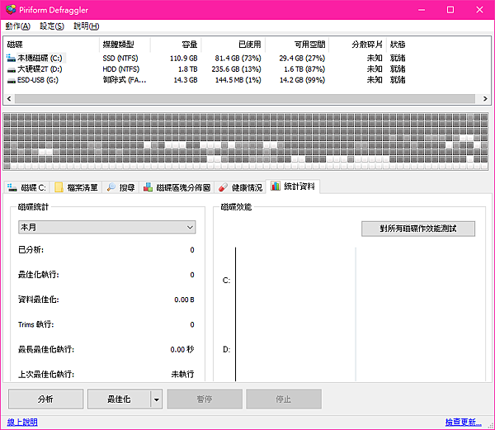Click the folder icon on 檔案清單 tab
Viewport: 495px width, 430px height.
click(59, 187)
